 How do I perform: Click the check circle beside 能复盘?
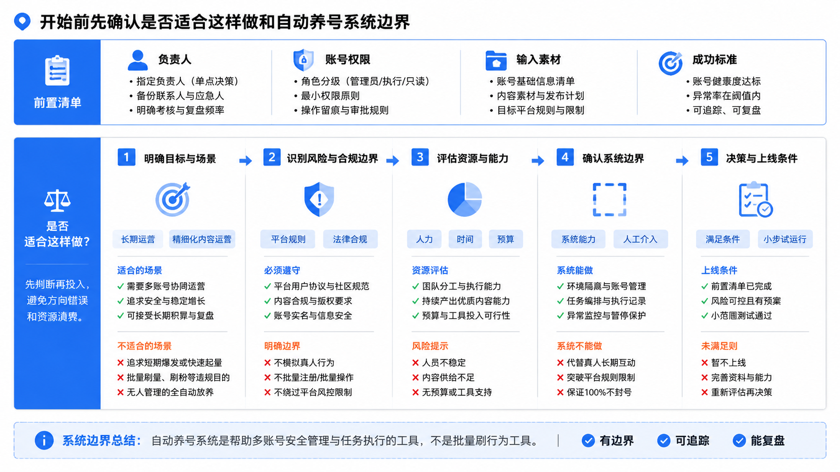pos(739,440)
